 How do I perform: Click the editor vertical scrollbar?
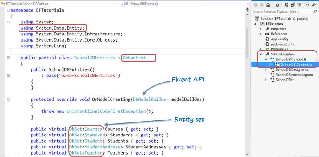point(247,44)
